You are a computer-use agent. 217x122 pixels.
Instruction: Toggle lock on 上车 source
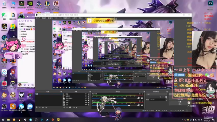pyautogui.click(x=88, y=105)
